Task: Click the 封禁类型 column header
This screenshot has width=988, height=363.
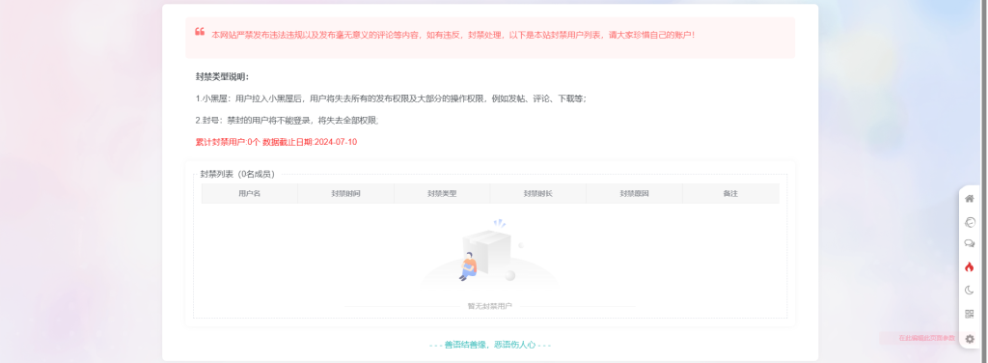Action: coord(442,193)
